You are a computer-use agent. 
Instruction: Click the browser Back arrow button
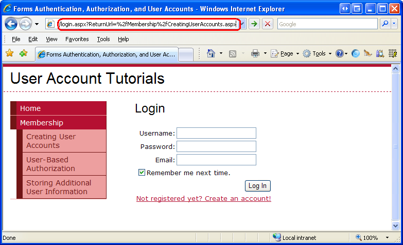[x=11, y=24]
